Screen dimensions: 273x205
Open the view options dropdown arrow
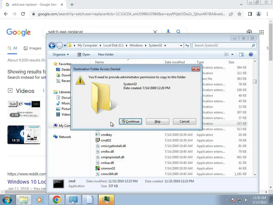(232, 54)
